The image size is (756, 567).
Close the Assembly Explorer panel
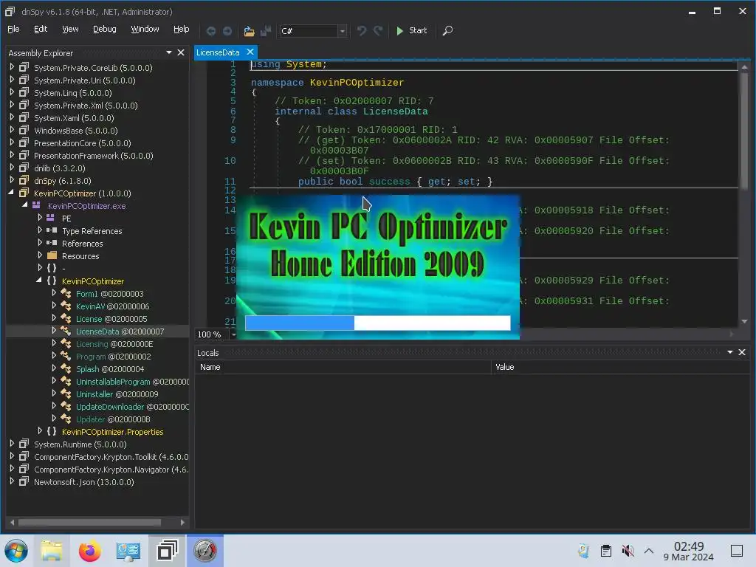coord(181,52)
